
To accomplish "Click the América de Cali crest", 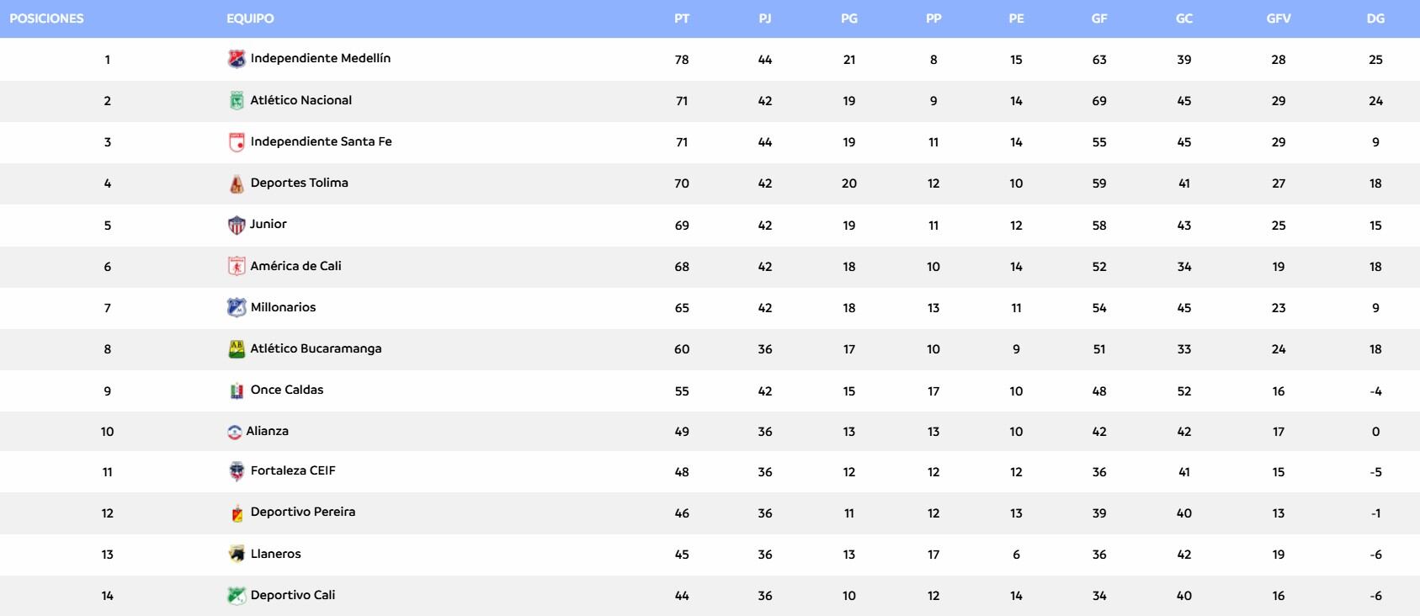I will click(x=237, y=266).
